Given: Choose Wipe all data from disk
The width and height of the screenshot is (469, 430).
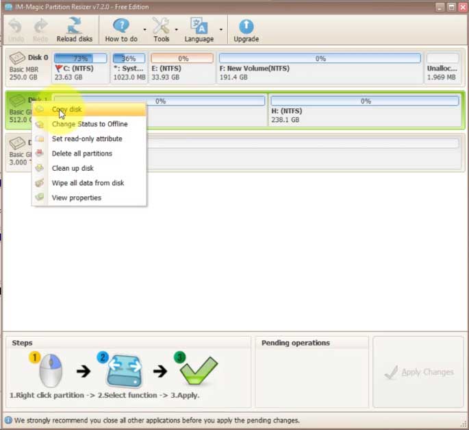Looking at the screenshot, I should [89, 183].
